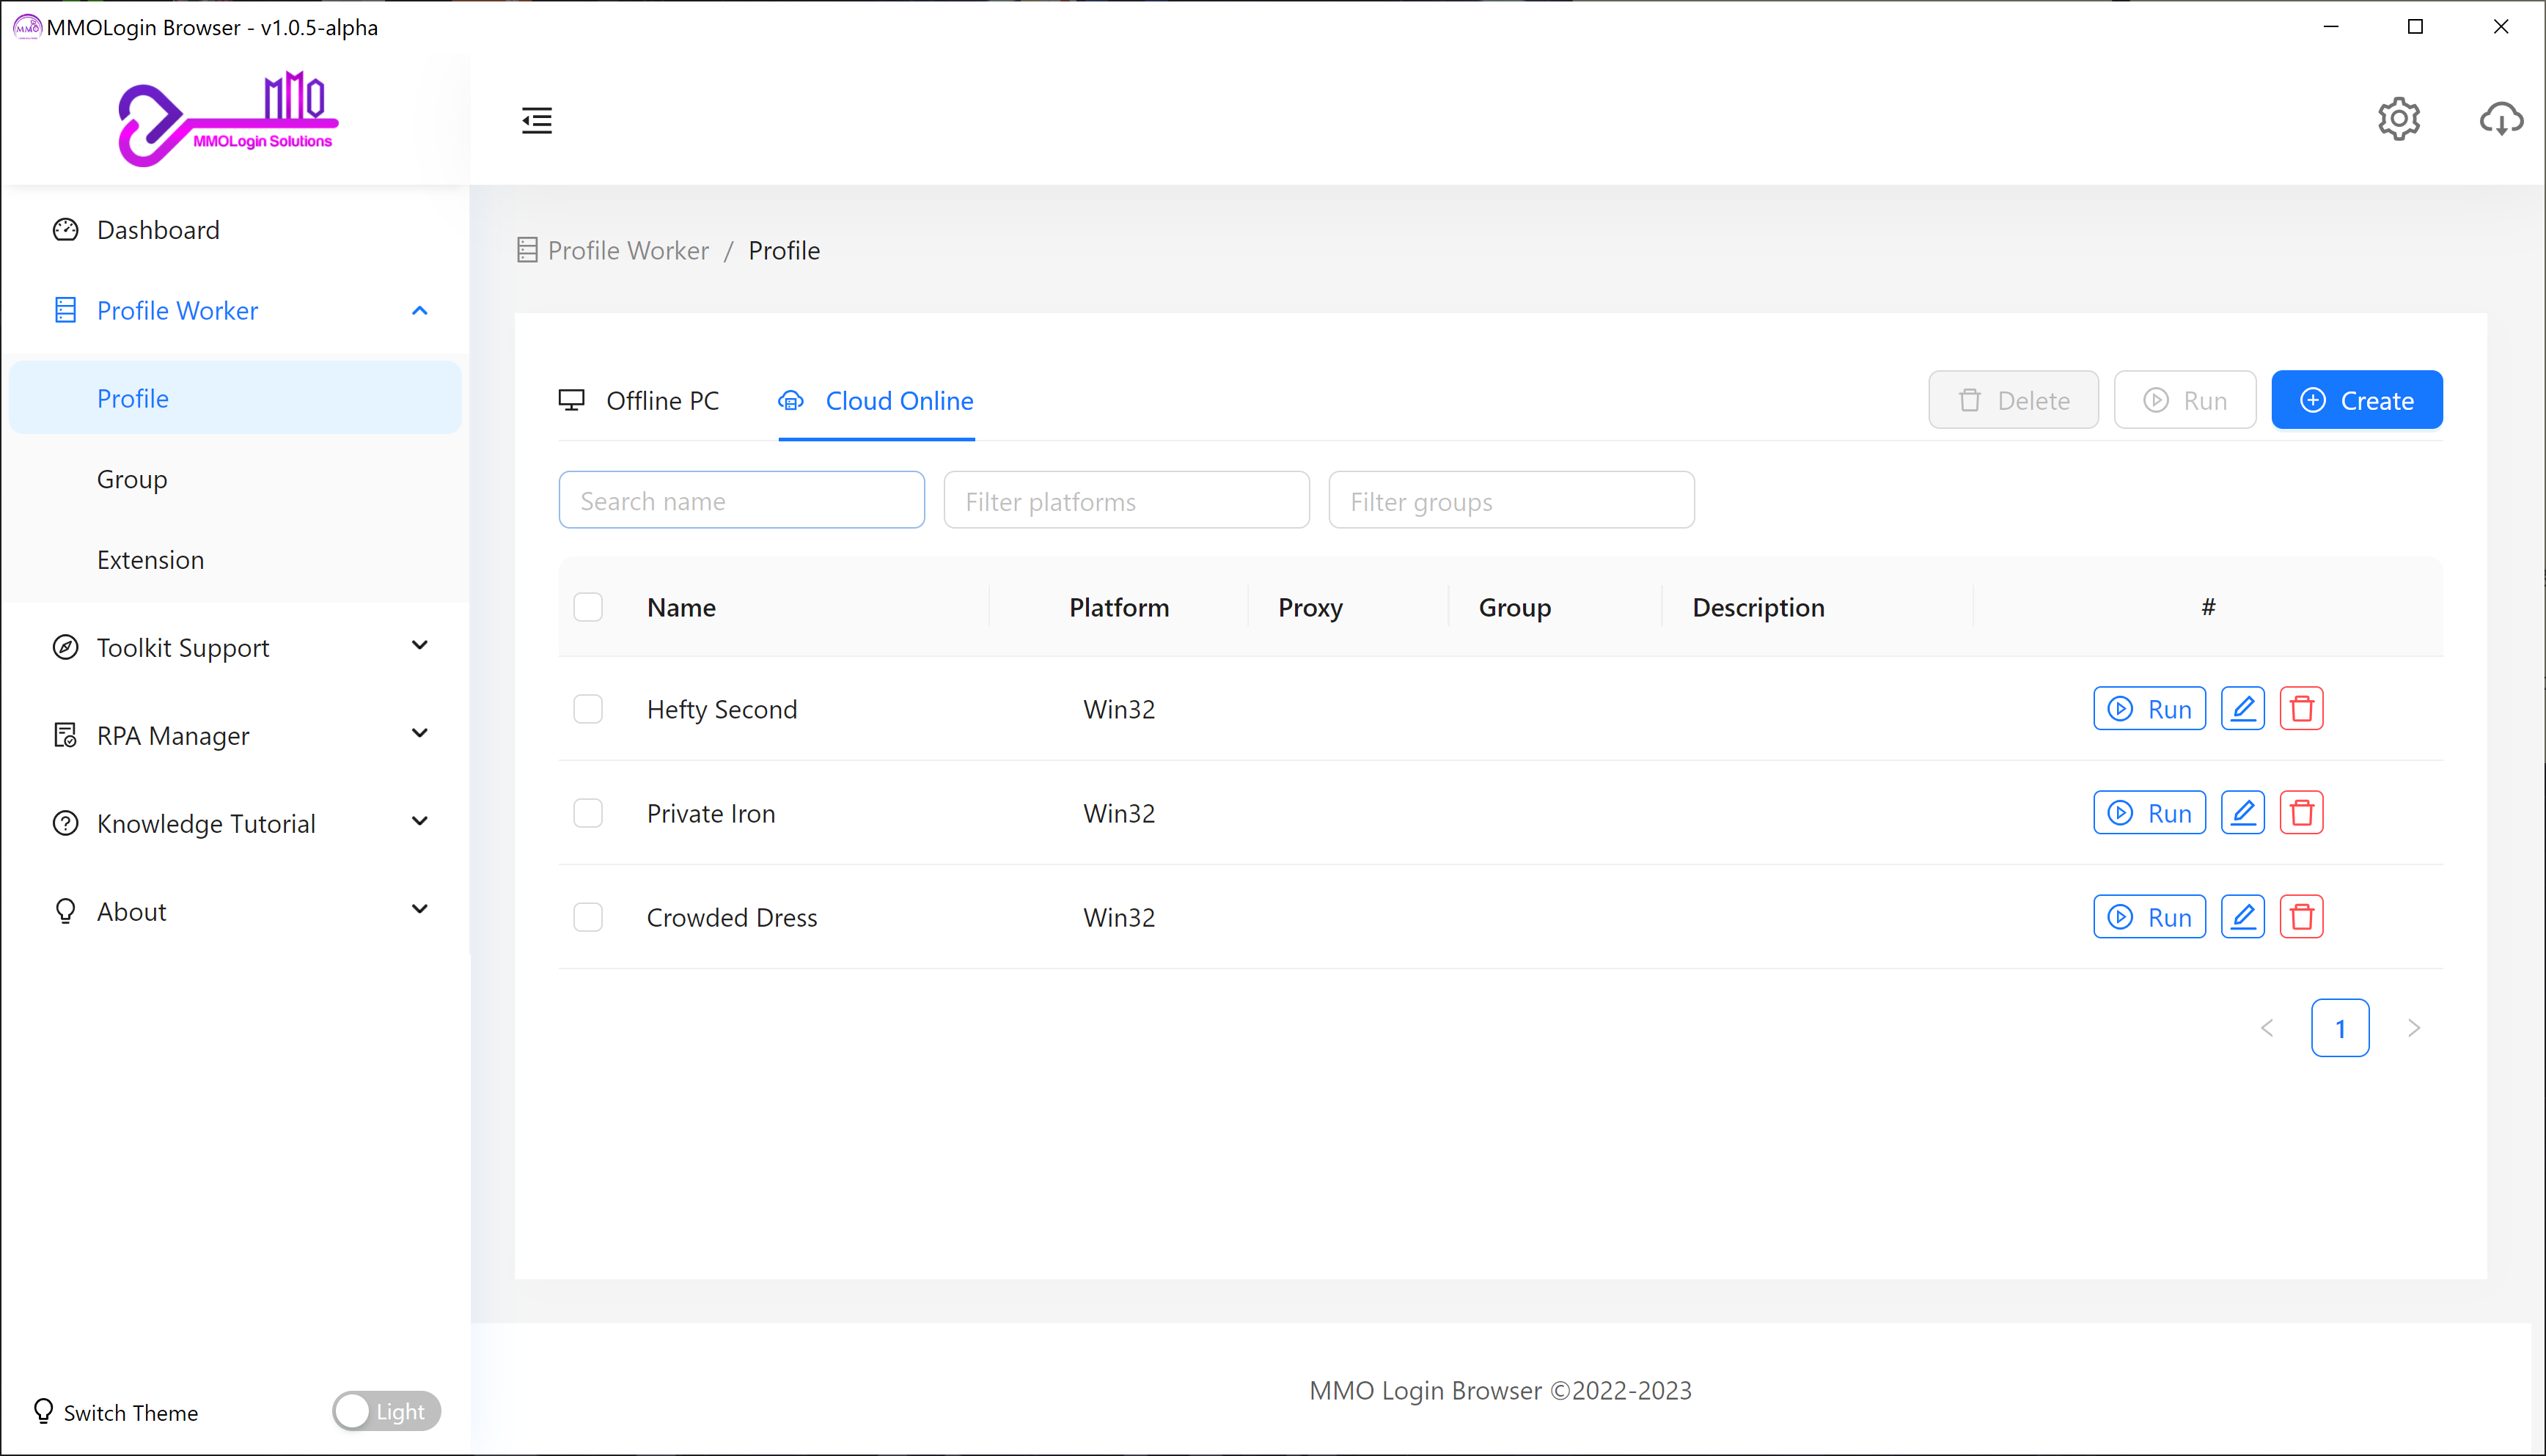This screenshot has height=1456, width=2546.
Task: Delete Private Iron using the red trash icon
Action: [x=2301, y=813]
